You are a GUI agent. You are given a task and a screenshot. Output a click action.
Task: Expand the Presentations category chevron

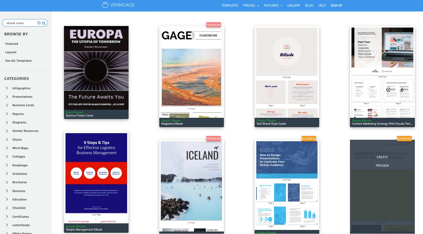point(7,97)
